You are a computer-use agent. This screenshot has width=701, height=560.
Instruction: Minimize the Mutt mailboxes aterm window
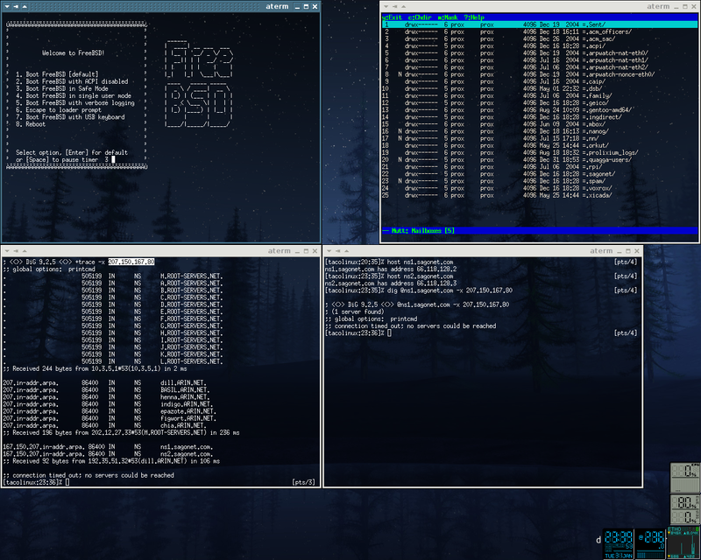click(x=676, y=7)
